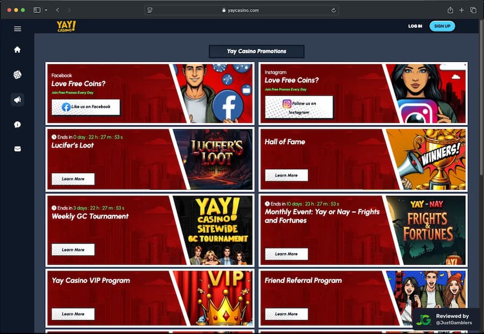Open the LOG IN link
The width and height of the screenshot is (484, 334).
click(x=414, y=26)
